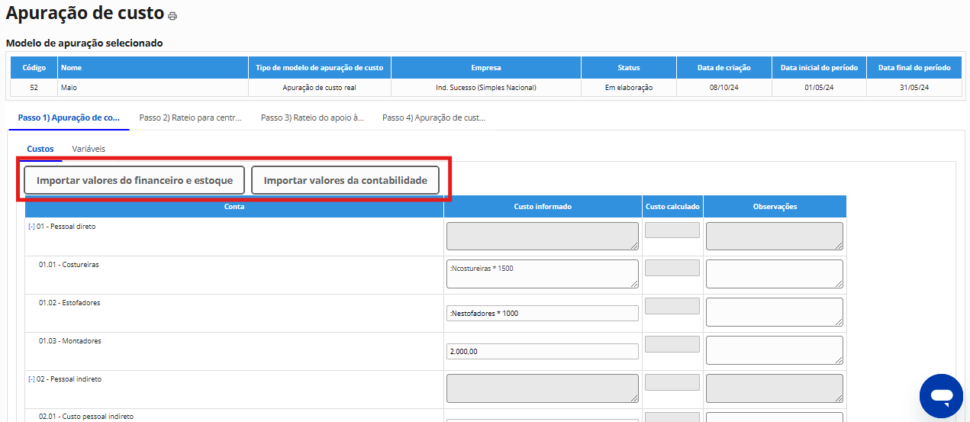Viewport: 970px width, 422px height.
Task: Click Pessoal direto observações box
Action: click(775, 236)
